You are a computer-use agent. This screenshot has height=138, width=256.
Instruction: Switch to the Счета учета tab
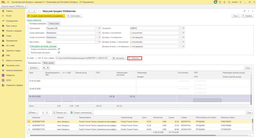(x=54, y=24)
